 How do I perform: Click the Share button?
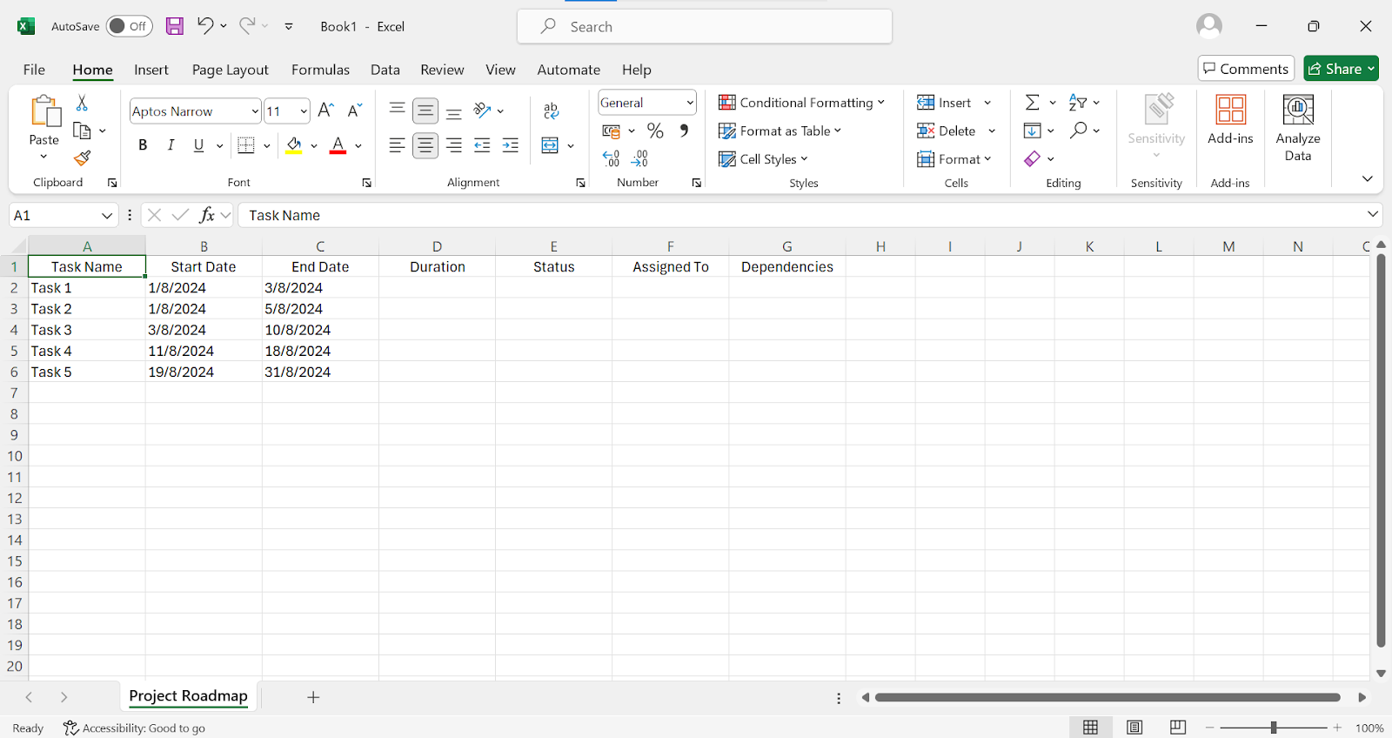(1341, 69)
